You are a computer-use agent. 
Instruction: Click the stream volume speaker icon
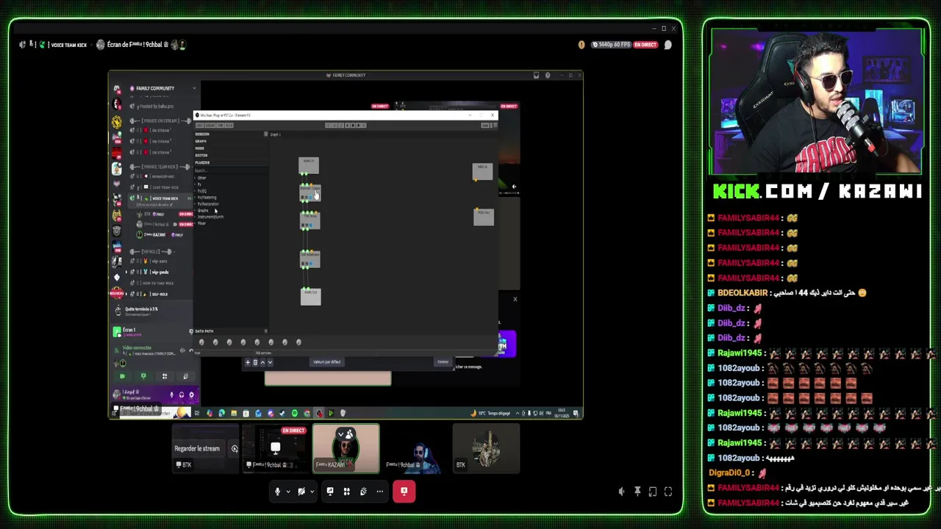pyautogui.click(x=622, y=492)
